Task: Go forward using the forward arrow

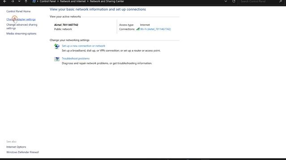Action: 13,1
